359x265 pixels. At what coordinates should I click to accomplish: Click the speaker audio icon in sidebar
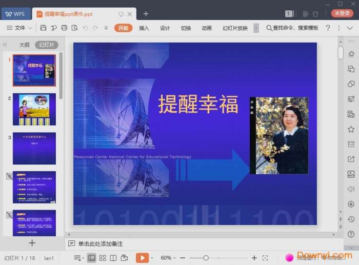pyautogui.click(x=351, y=189)
